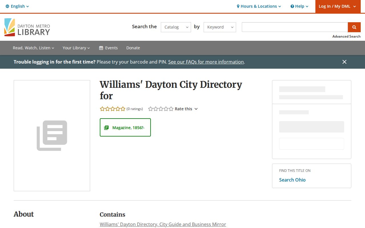This screenshot has width=365, height=228.
Task: Expand the Help menu
Action: (x=299, y=6)
